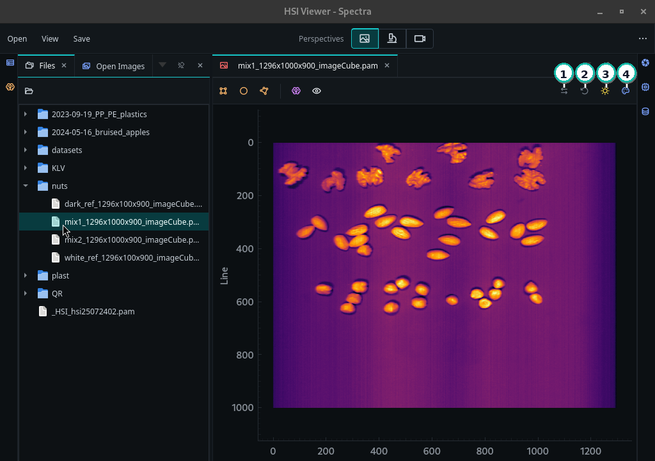The width and height of the screenshot is (655, 461).
Task: Close the file panel with the X
Action: [200, 65]
